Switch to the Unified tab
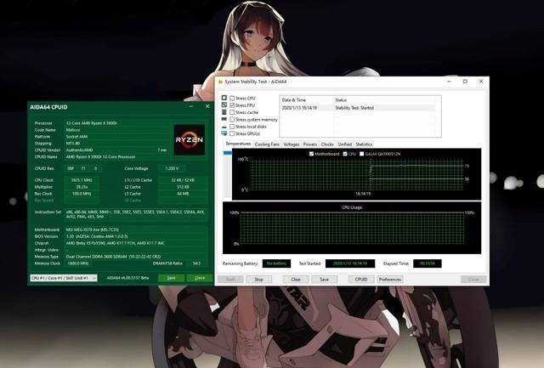 click(x=344, y=144)
